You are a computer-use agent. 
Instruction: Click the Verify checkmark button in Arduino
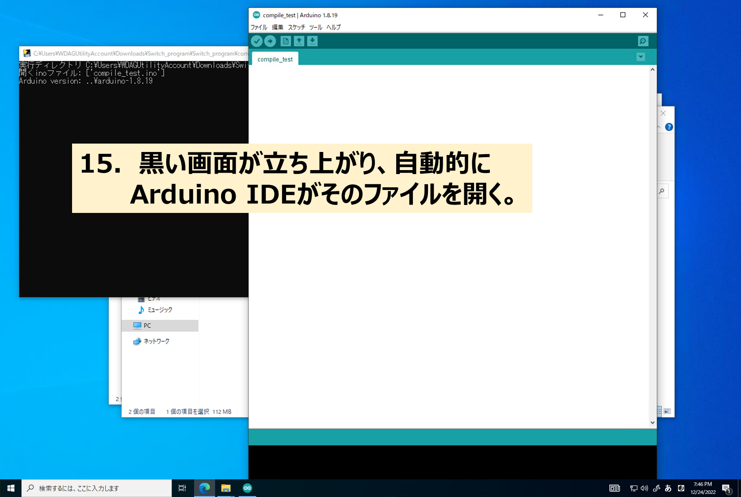[257, 41]
